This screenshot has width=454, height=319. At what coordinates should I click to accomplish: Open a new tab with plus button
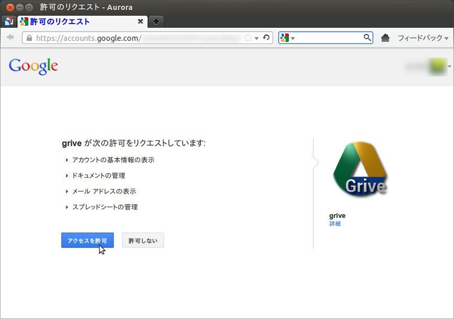click(x=156, y=21)
